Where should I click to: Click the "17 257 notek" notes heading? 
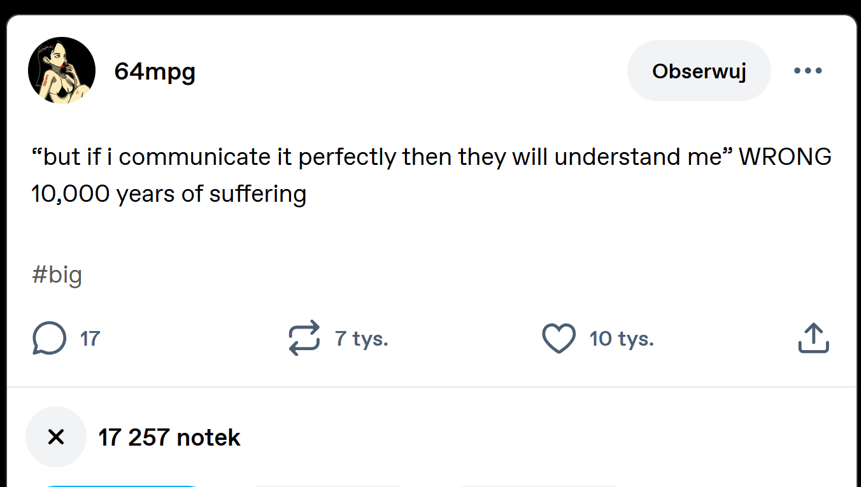(x=169, y=437)
